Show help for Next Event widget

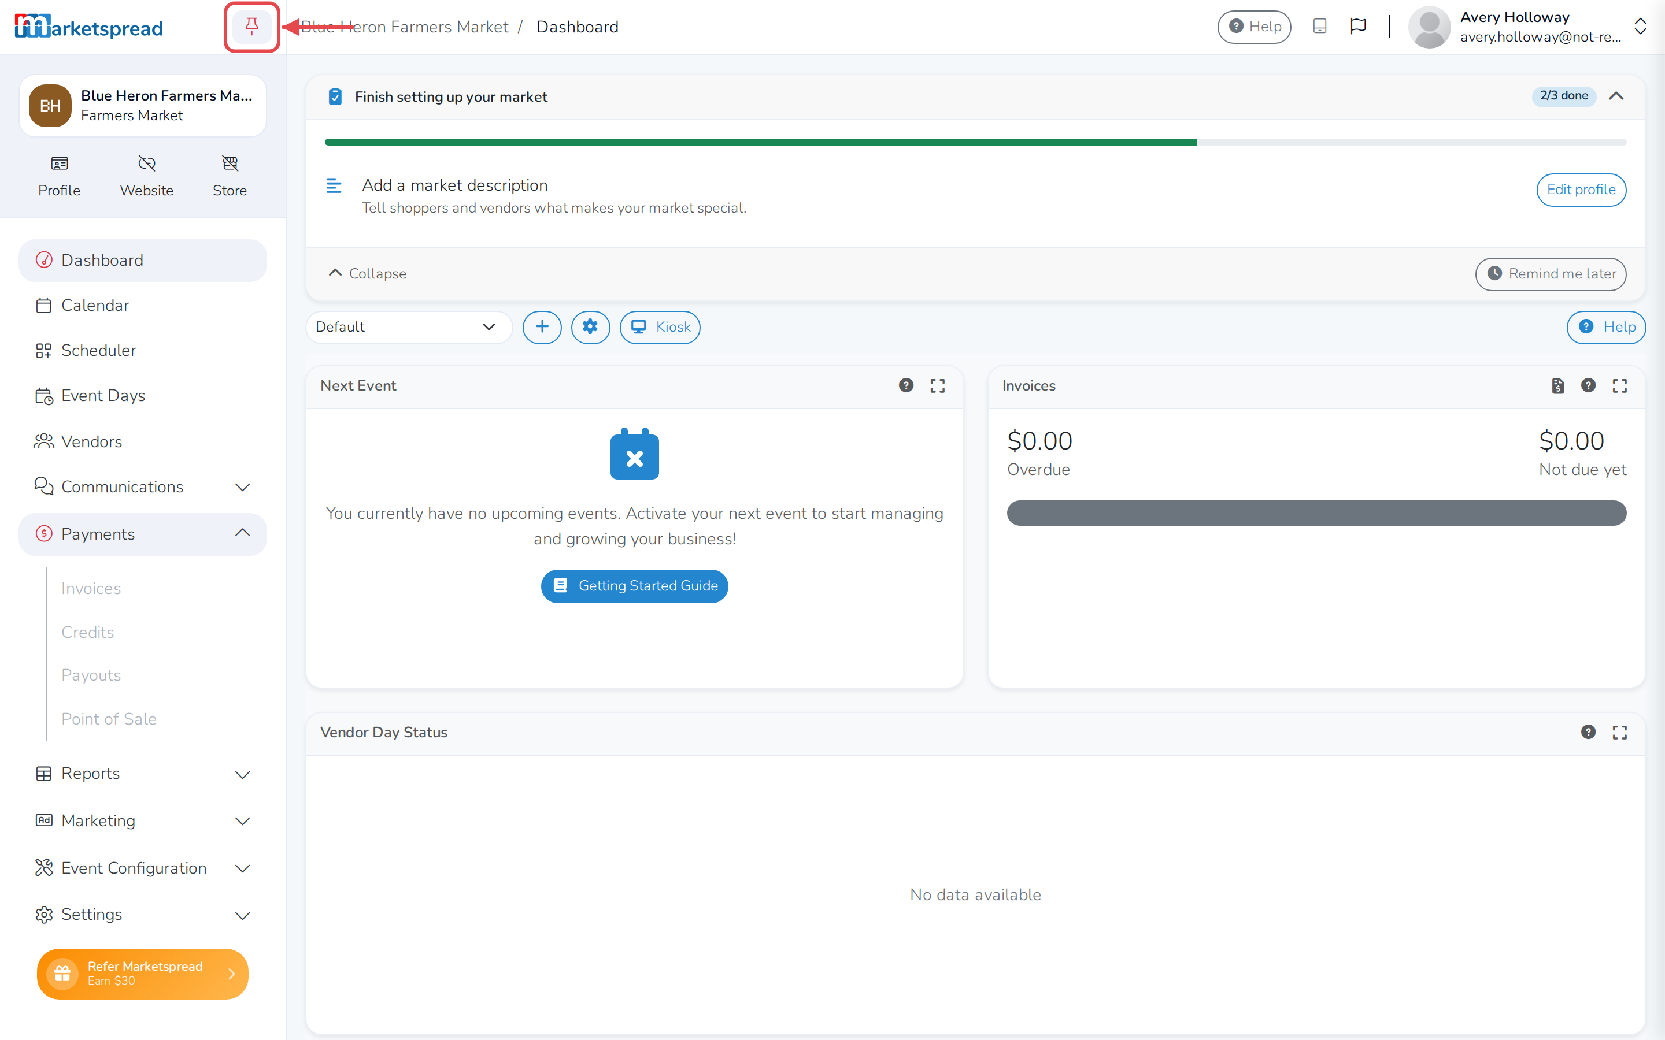click(x=906, y=386)
